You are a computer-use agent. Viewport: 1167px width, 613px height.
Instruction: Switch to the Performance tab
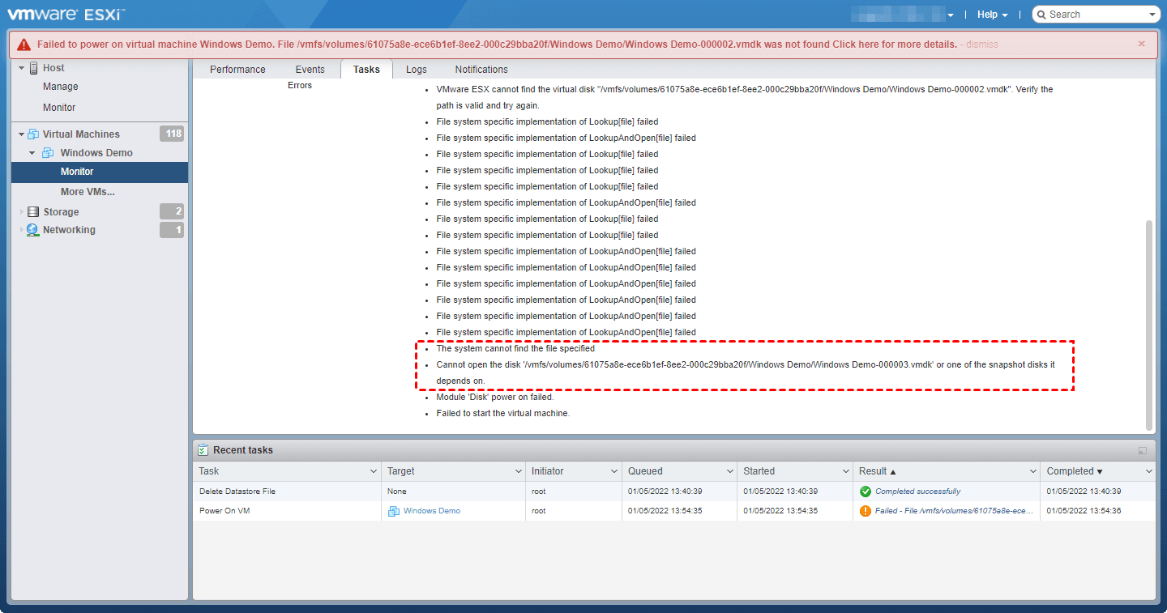237,70
